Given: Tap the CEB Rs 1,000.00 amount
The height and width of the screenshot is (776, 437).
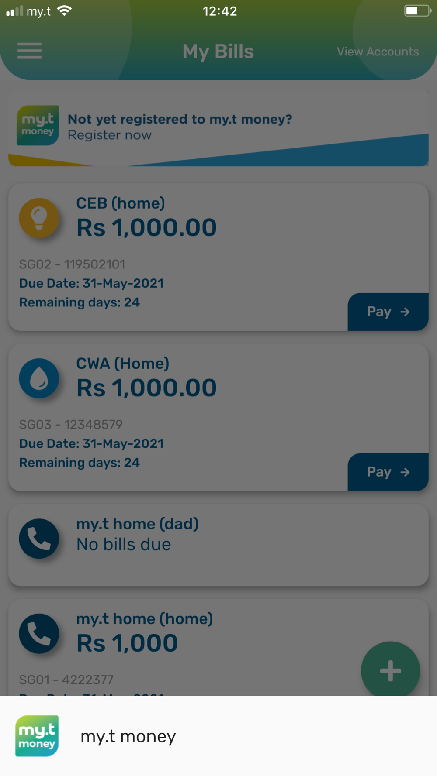Looking at the screenshot, I should click(x=146, y=227).
